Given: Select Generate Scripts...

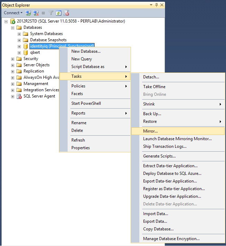Looking at the screenshot, I should tap(178, 156).
